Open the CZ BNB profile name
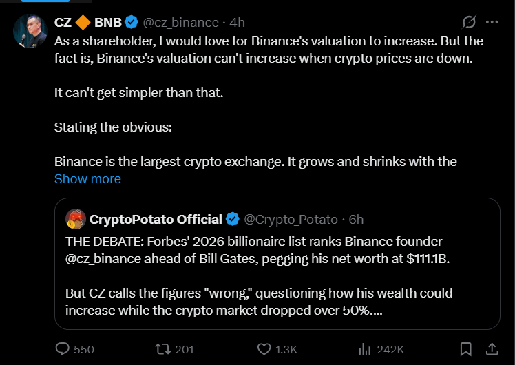The image size is (515, 365). coord(88,23)
